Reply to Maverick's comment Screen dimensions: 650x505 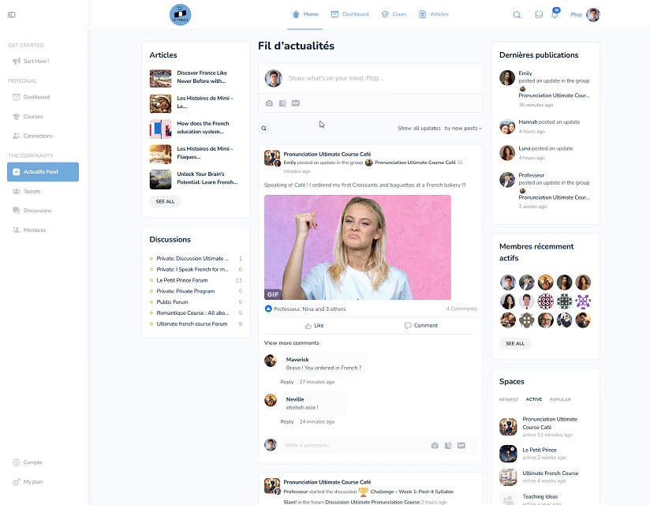287,382
